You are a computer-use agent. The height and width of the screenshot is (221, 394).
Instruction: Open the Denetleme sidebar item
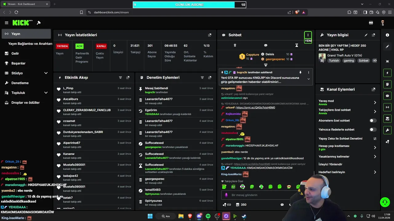26,83
